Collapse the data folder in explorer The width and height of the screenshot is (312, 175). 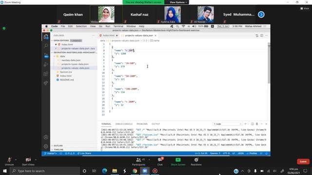point(62,56)
